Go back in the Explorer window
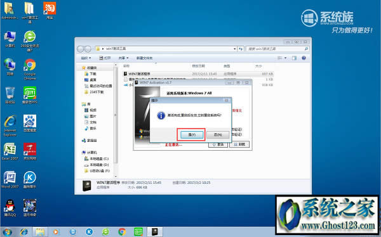 tap(81, 49)
